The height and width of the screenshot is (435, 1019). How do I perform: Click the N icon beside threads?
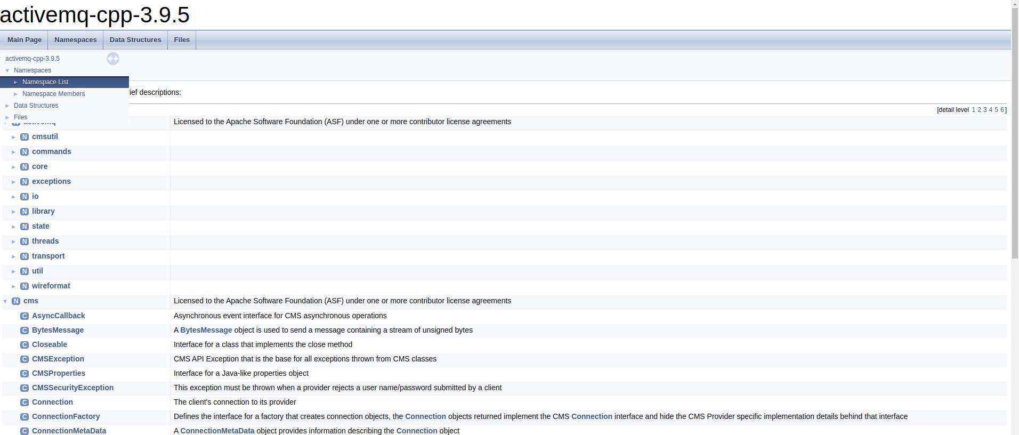click(25, 241)
